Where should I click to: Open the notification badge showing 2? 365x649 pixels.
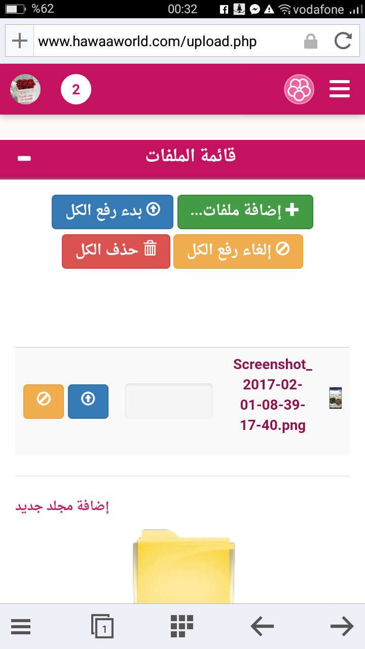point(76,89)
